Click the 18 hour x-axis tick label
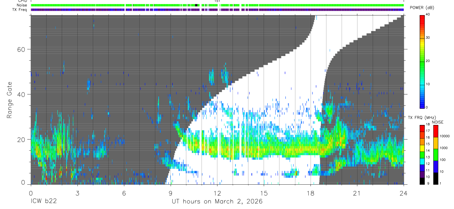Image resolution: width=454 pixels, height=209 pixels. (x=311, y=193)
